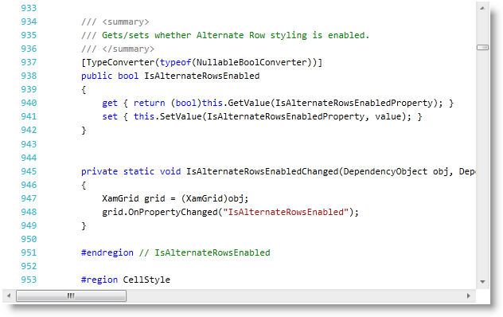The image size is (503, 317).
Task: Click the horizontal scrollbar left arrow
Action: 9,295
